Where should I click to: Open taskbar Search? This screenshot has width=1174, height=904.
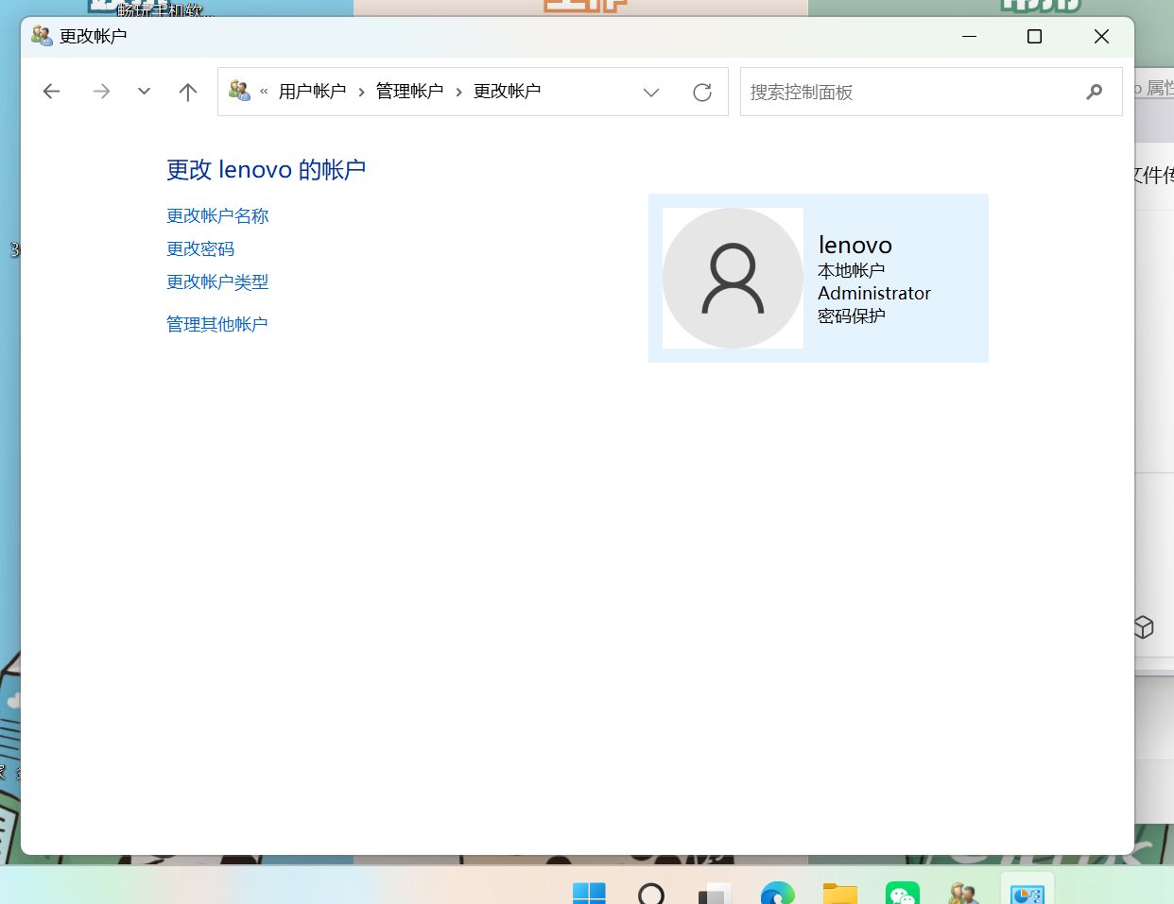[x=651, y=893]
